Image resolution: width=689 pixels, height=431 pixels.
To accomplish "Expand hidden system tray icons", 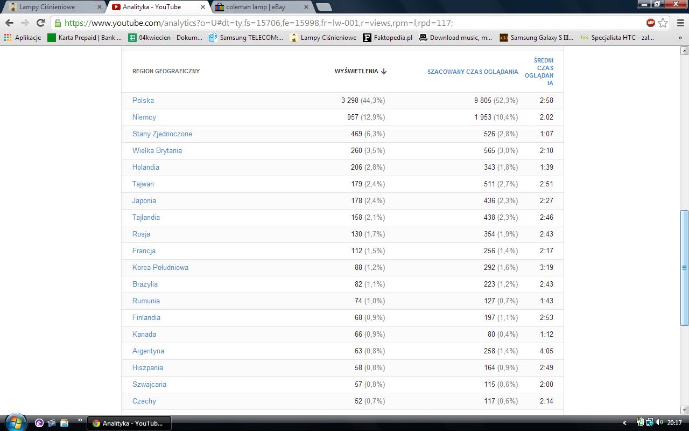I will pyautogui.click(x=624, y=423).
